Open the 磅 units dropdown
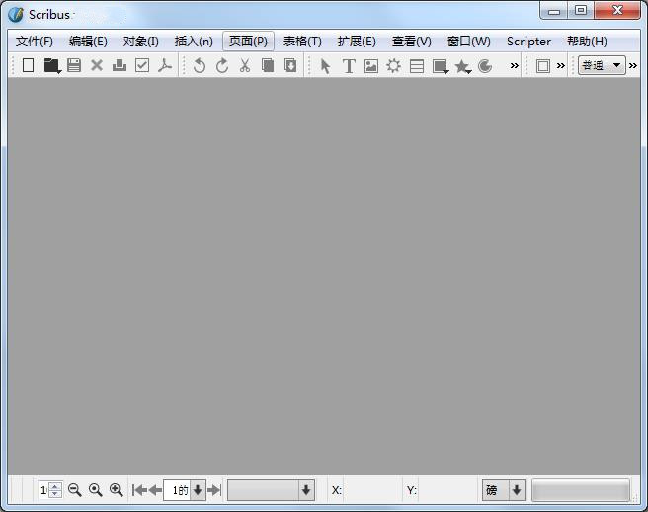This screenshot has height=512, width=648. (504, 490)
